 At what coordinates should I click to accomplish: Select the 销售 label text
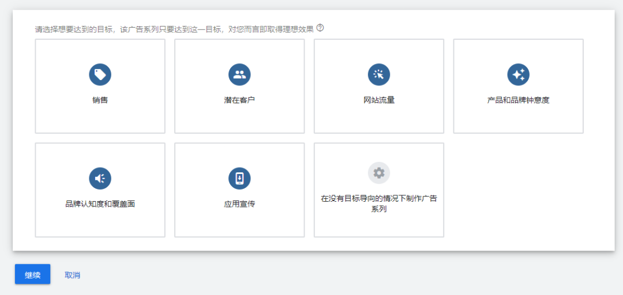[100, 100]
